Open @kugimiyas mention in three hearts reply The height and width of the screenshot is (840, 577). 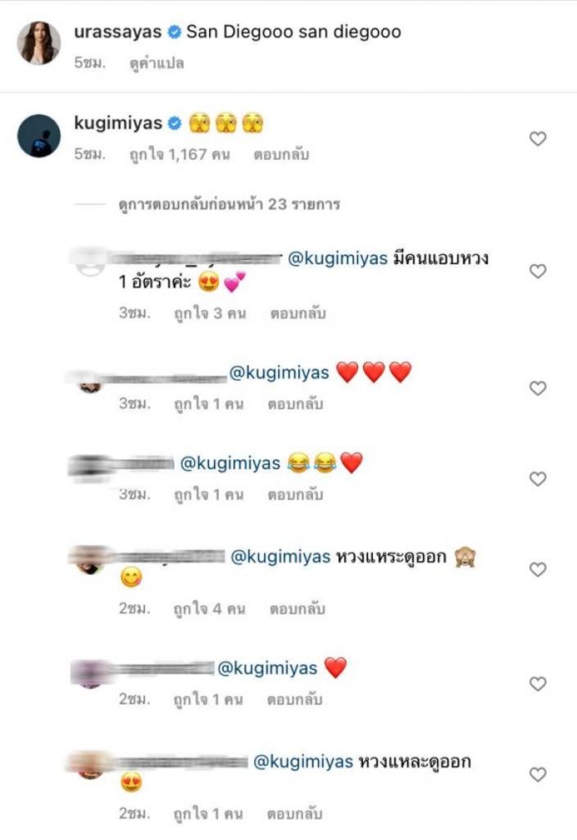279,372
